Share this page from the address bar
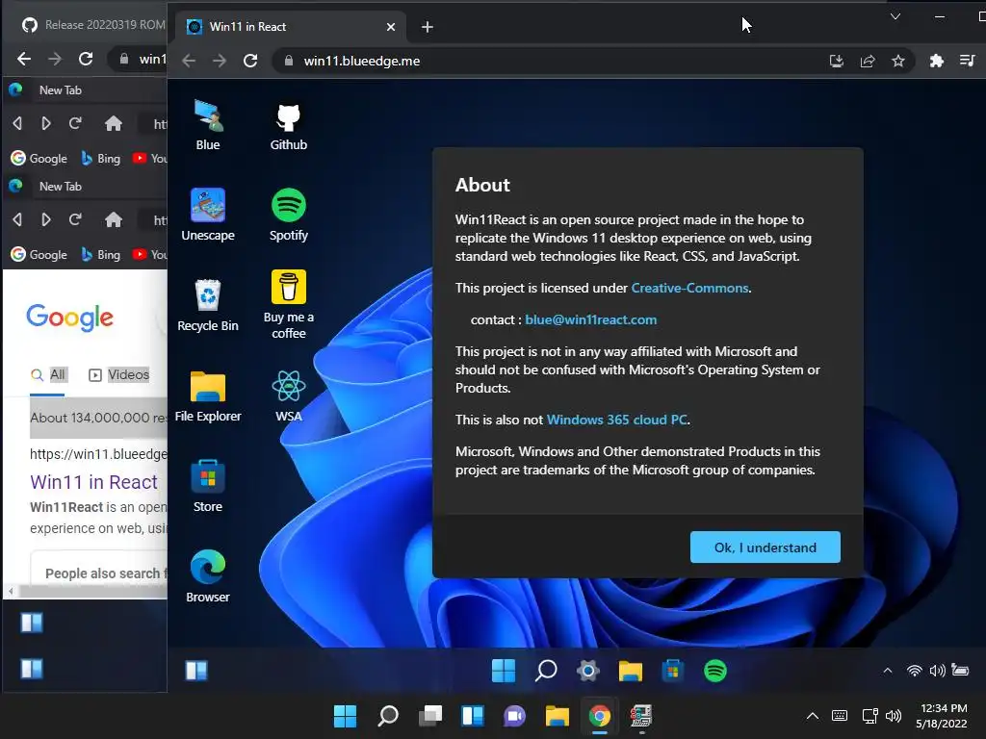 [x=868, y=61]
